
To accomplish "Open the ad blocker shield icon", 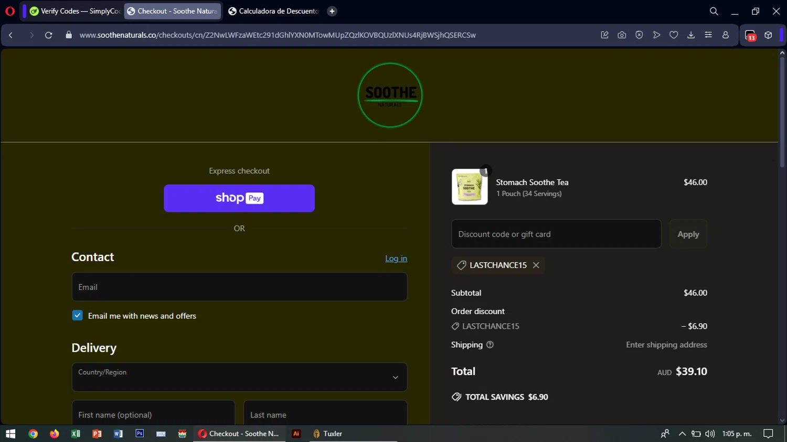I will [639, 35].
